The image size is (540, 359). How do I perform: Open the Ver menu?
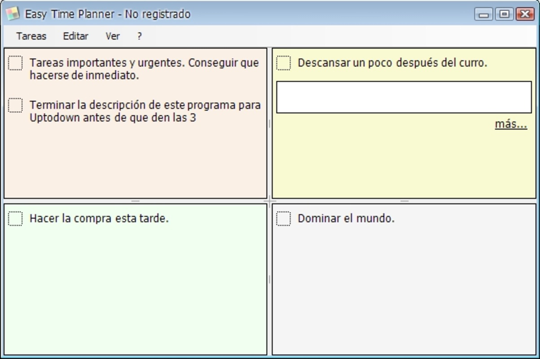coord(113,36)
